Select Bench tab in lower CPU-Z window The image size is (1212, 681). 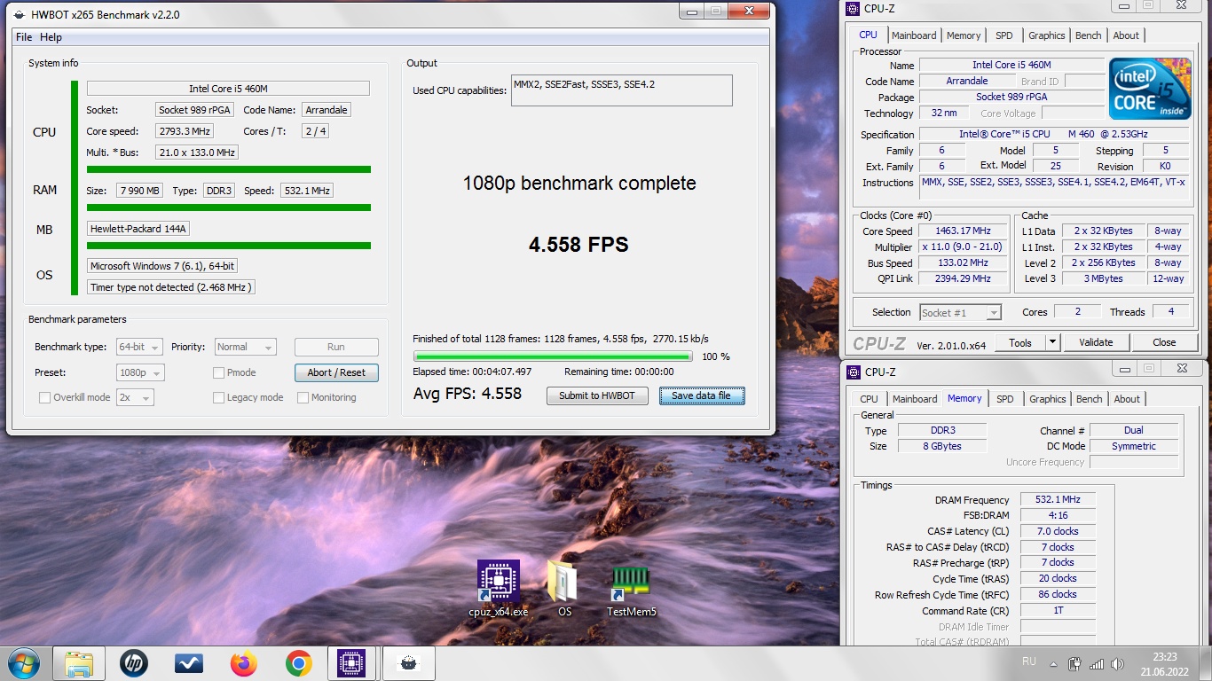pos(1090,399)
